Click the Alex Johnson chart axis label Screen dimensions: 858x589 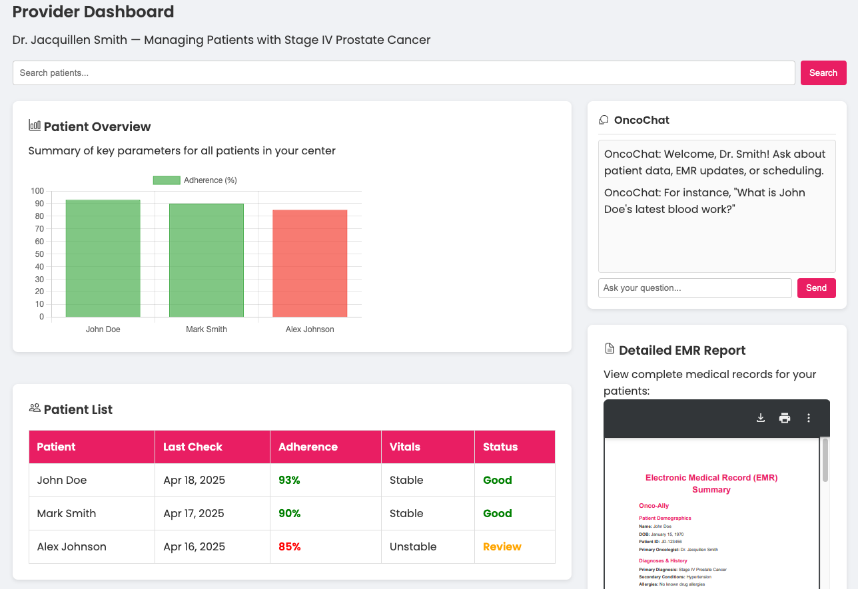[310, 329]
